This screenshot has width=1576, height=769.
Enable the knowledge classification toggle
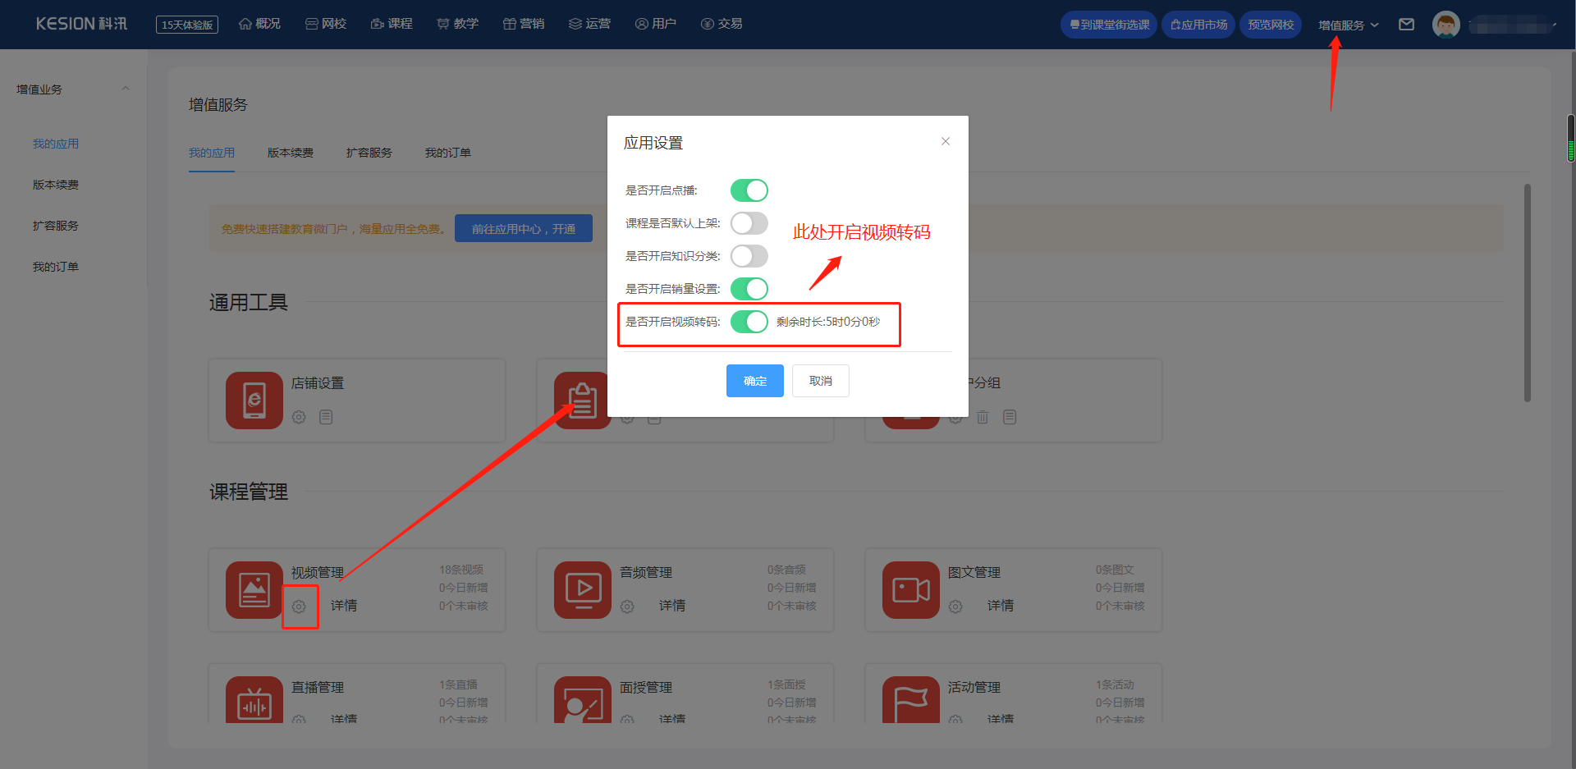(749, 256)
